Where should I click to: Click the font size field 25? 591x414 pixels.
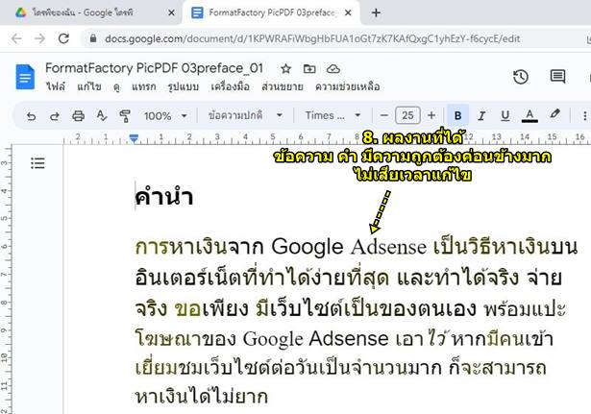(407, 115)
